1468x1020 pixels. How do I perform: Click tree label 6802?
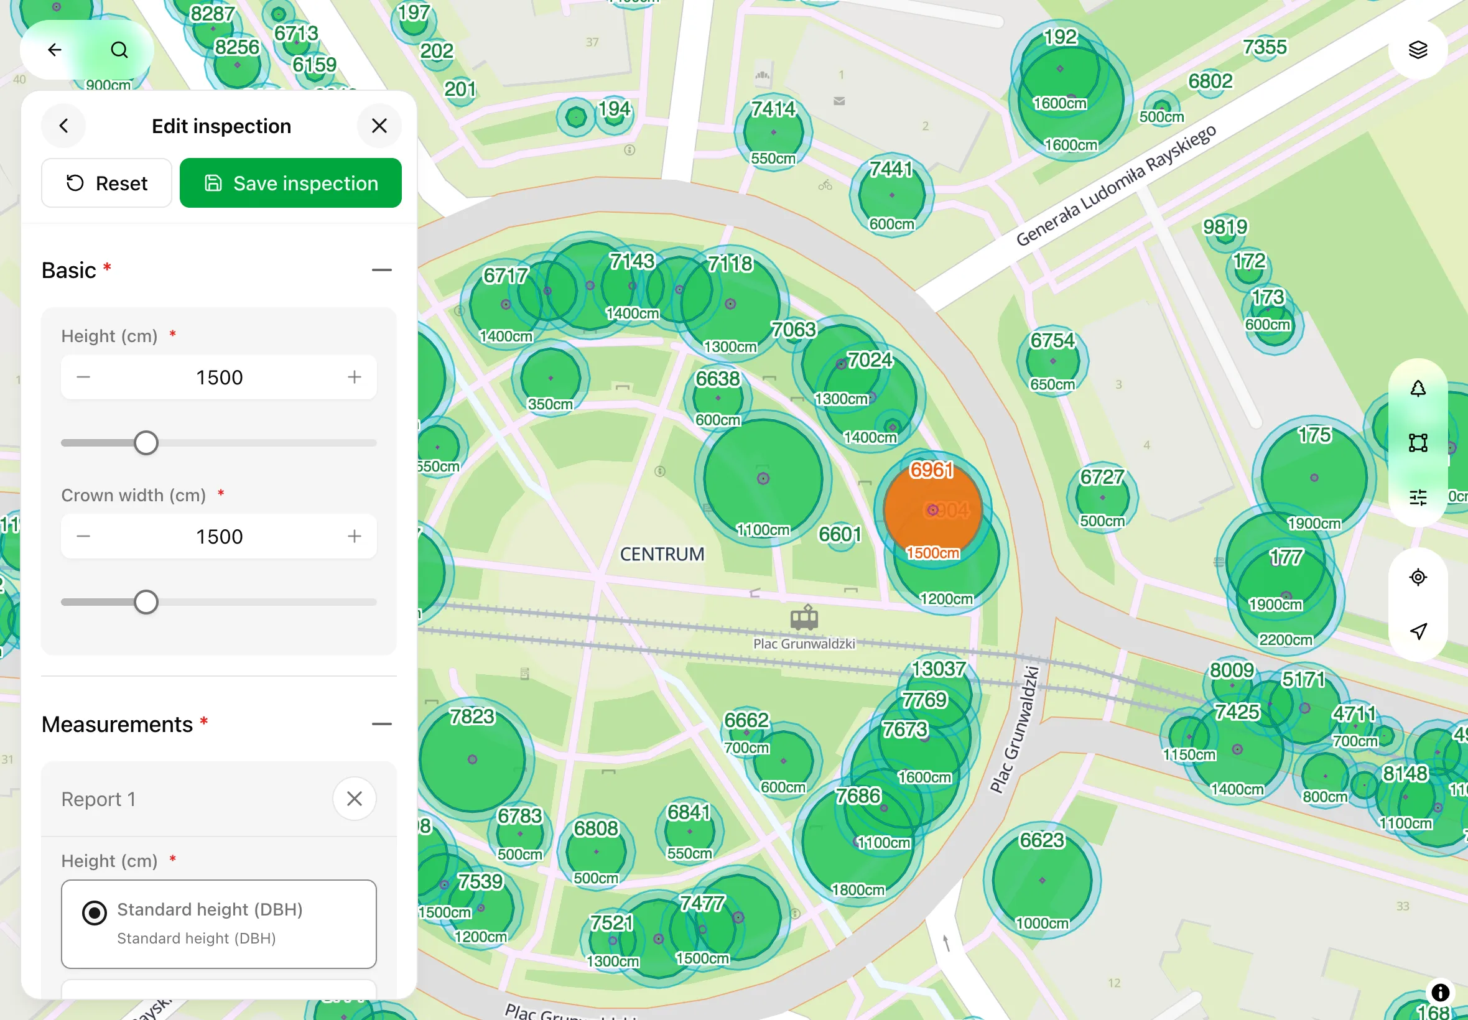pos(1210,81)
